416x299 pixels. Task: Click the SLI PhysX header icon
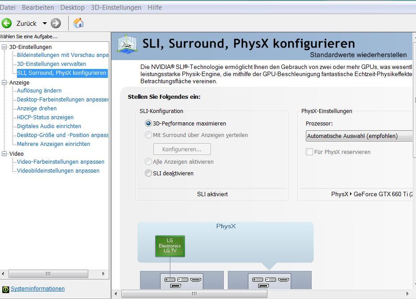(128, 44)
